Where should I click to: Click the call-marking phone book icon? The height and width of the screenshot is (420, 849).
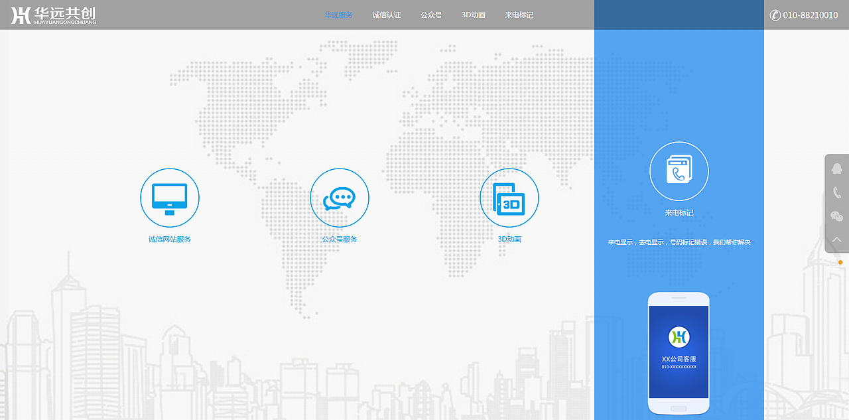679,171
